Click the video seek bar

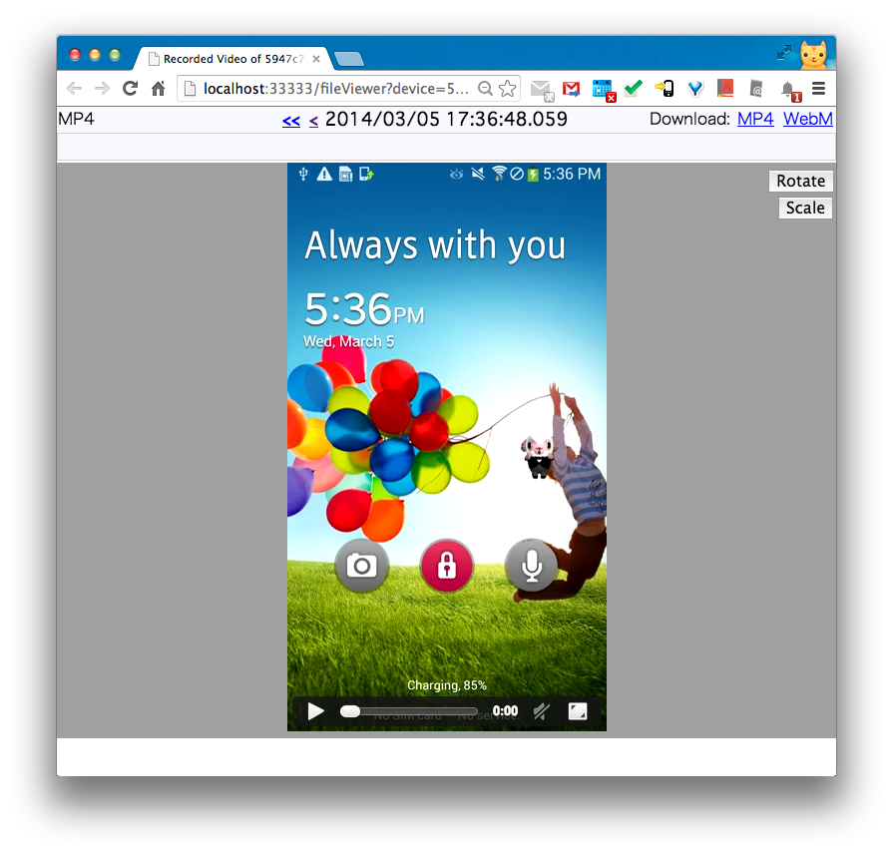pos(409,711)
